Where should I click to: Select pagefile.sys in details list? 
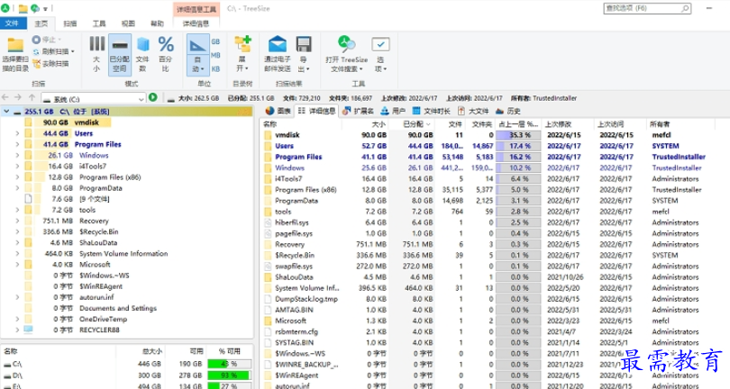pyautogui.click(x=293, y=233)
